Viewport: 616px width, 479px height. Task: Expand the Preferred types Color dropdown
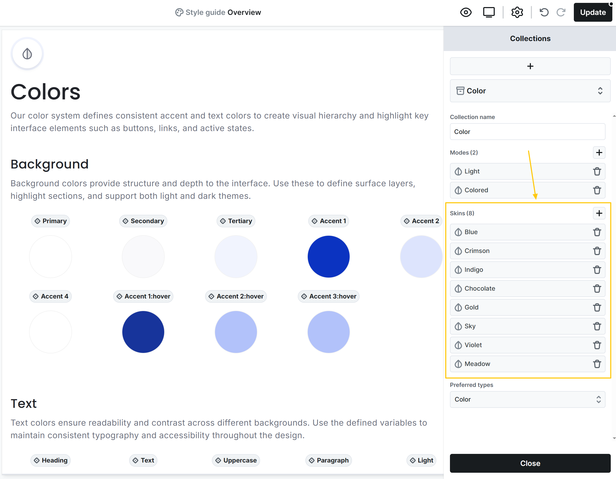[527, 399]
